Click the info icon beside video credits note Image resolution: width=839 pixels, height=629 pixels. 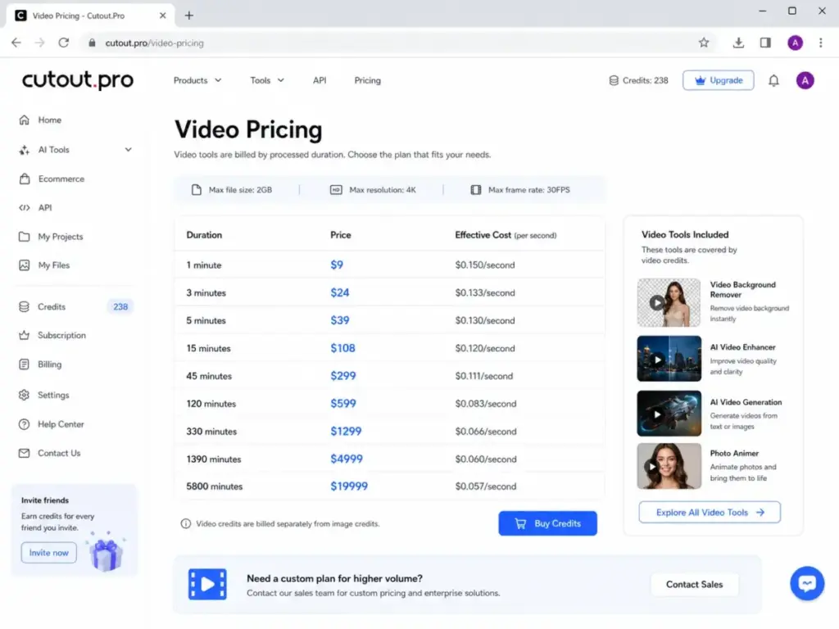186,523
